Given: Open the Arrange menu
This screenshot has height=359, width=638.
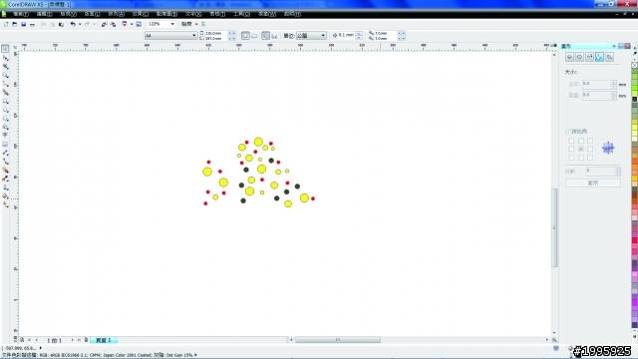Looking at the screenshot, I should [116, 14].
